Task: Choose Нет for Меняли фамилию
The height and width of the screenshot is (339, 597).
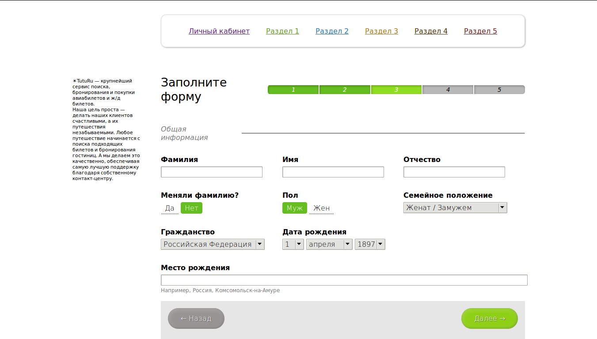Action: [x=191, y=208]
